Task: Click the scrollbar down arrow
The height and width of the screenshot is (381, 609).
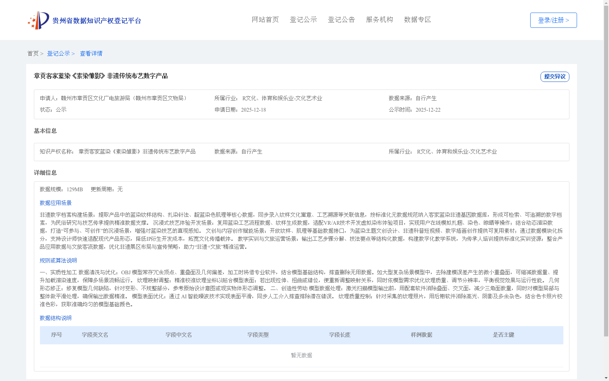Action: pos(606,378)
